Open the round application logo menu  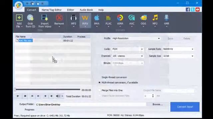[19, 5]
